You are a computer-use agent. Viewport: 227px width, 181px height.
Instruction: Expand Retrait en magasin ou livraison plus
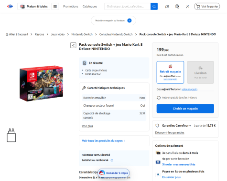pyautogui.click(x=130, y=20)
